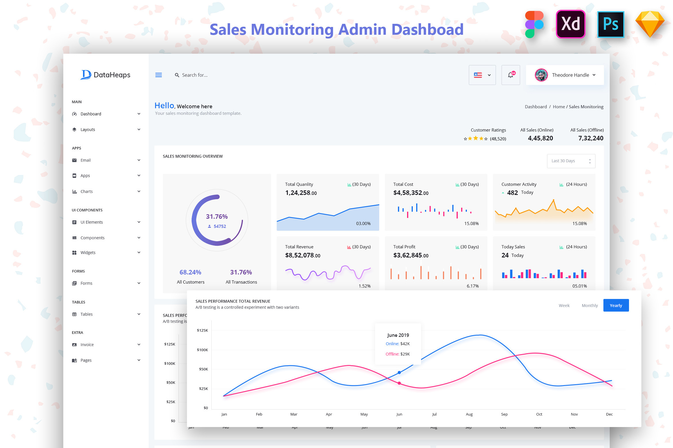Click the pink Offline point at Jun
The image size is (673, 448).
pos(399,383)
